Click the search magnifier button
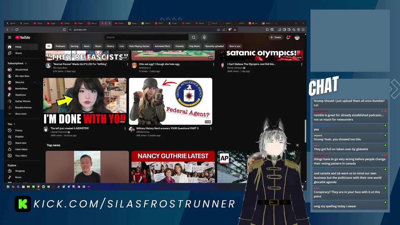Viewport: 400px width, 225px height. (x=193, y=37)
